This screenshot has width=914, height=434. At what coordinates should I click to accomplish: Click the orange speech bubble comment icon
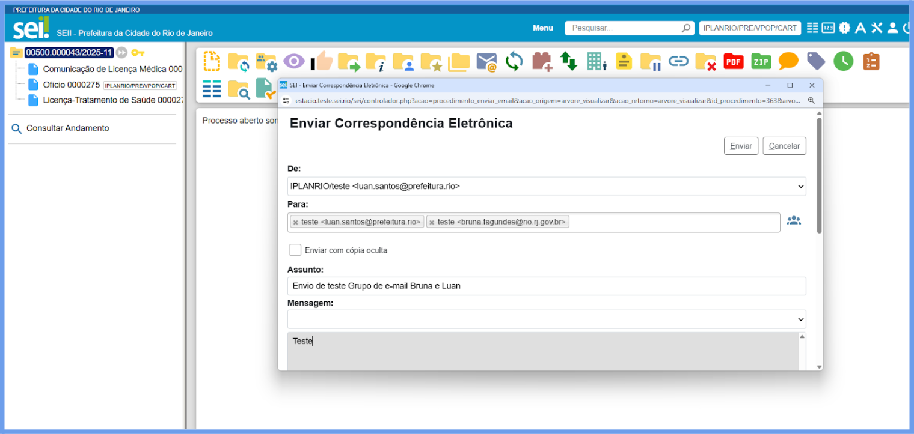pyautogui.click(x=788, y=61)
